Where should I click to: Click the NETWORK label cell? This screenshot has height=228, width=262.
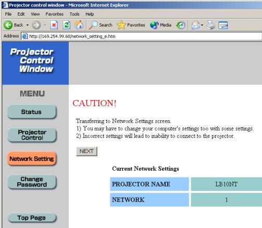149,199
